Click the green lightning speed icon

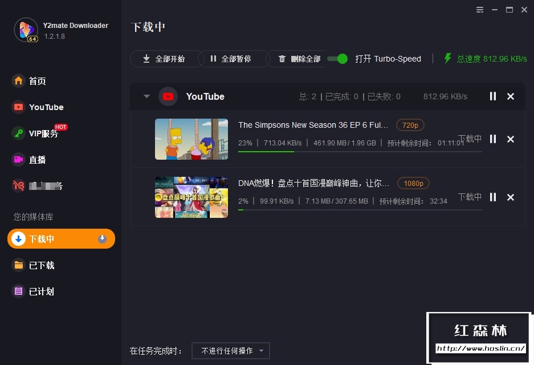click(x=448, y=58)
